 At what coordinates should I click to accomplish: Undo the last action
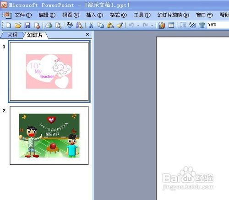tap(131, 25)
